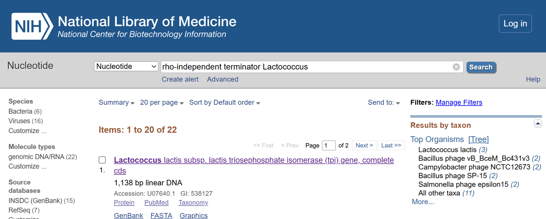The image size is (546, 219).
Task: Open the Send to menu
Action: [384, 103]
